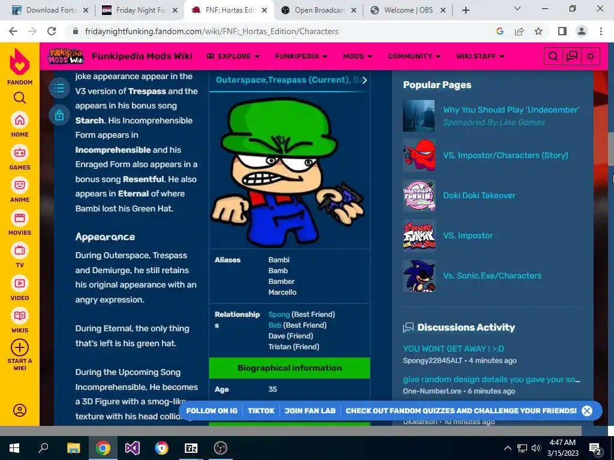Click the Fandom sidebar search magnifier
Viewport: 614px width, 460px height.
coord(20,98)
